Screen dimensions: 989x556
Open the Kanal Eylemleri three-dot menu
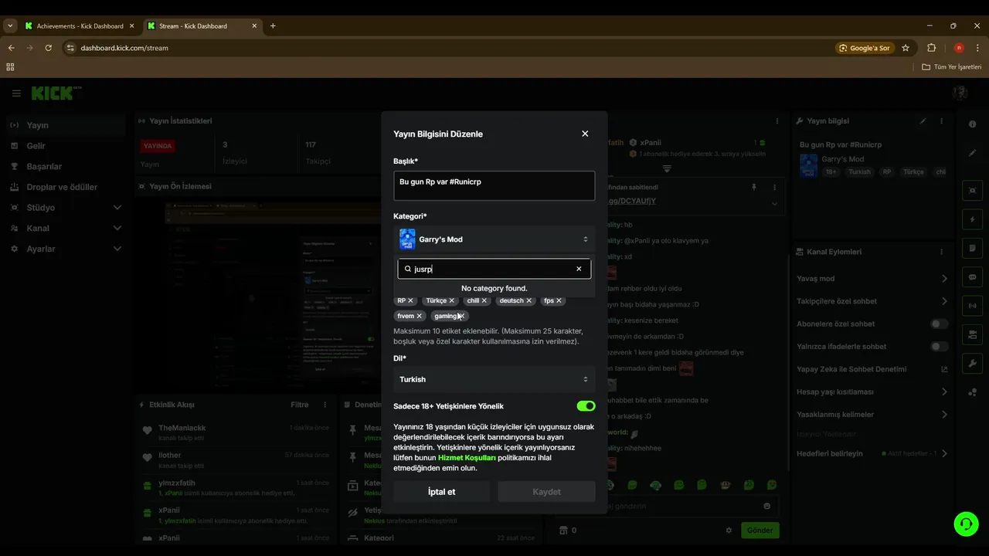coord(941,252)
